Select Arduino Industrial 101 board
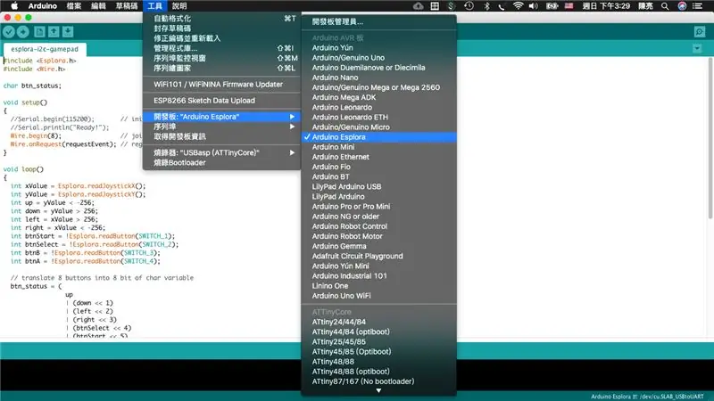Viewport: 714px width, 401px height. pyautogui.click(x=378, y=276)
